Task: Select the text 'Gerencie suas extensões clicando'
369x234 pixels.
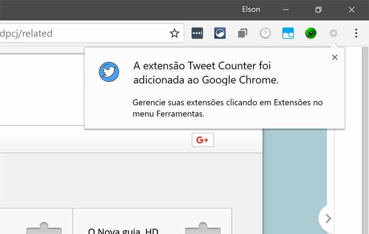Action: (x=195, y=103)
